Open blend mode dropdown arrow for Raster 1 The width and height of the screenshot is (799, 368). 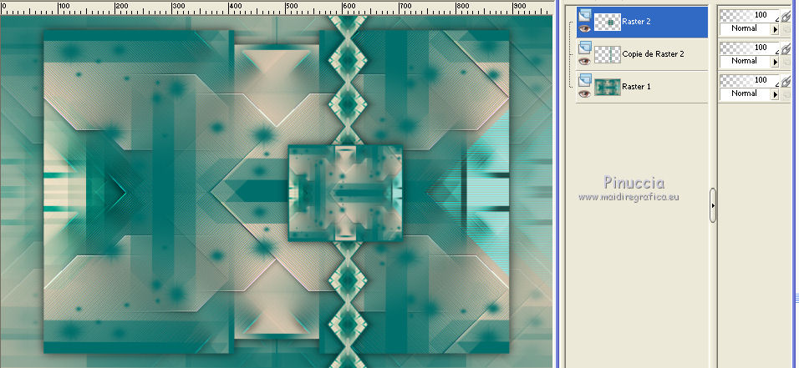(776, 94)
